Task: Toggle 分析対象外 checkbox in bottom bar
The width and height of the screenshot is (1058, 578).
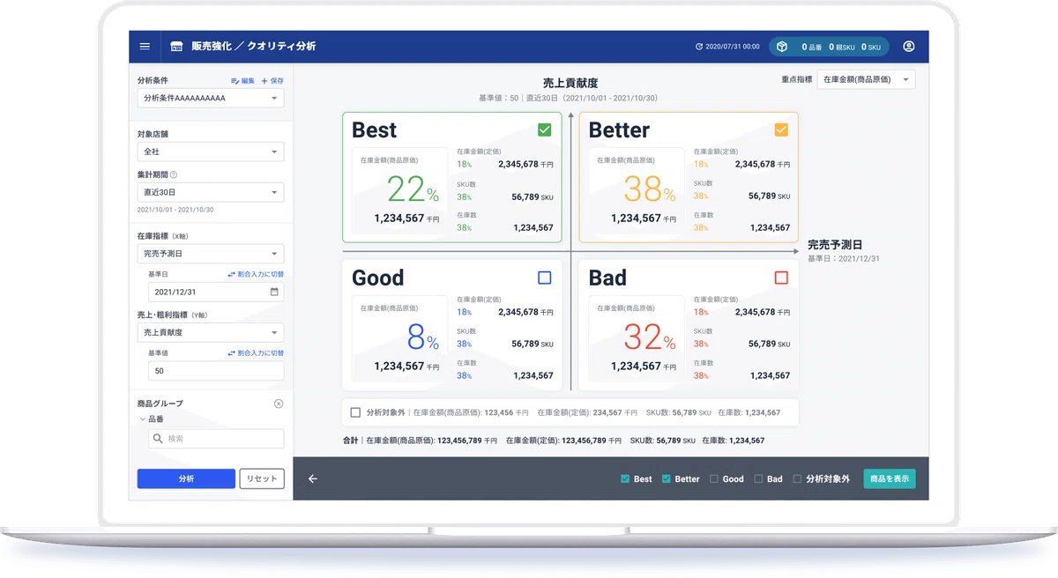Action: coord(797,479)
